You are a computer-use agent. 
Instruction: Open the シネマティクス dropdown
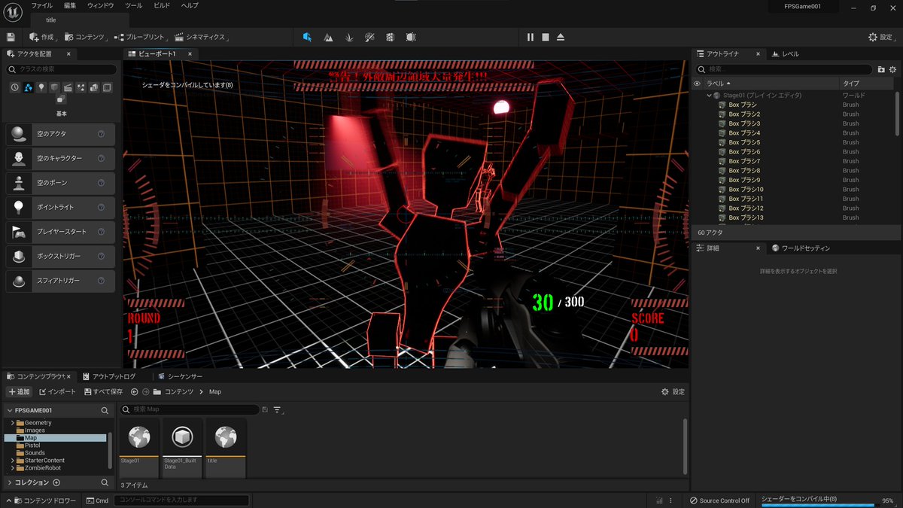pyautogui.click(x=200, y=37)
